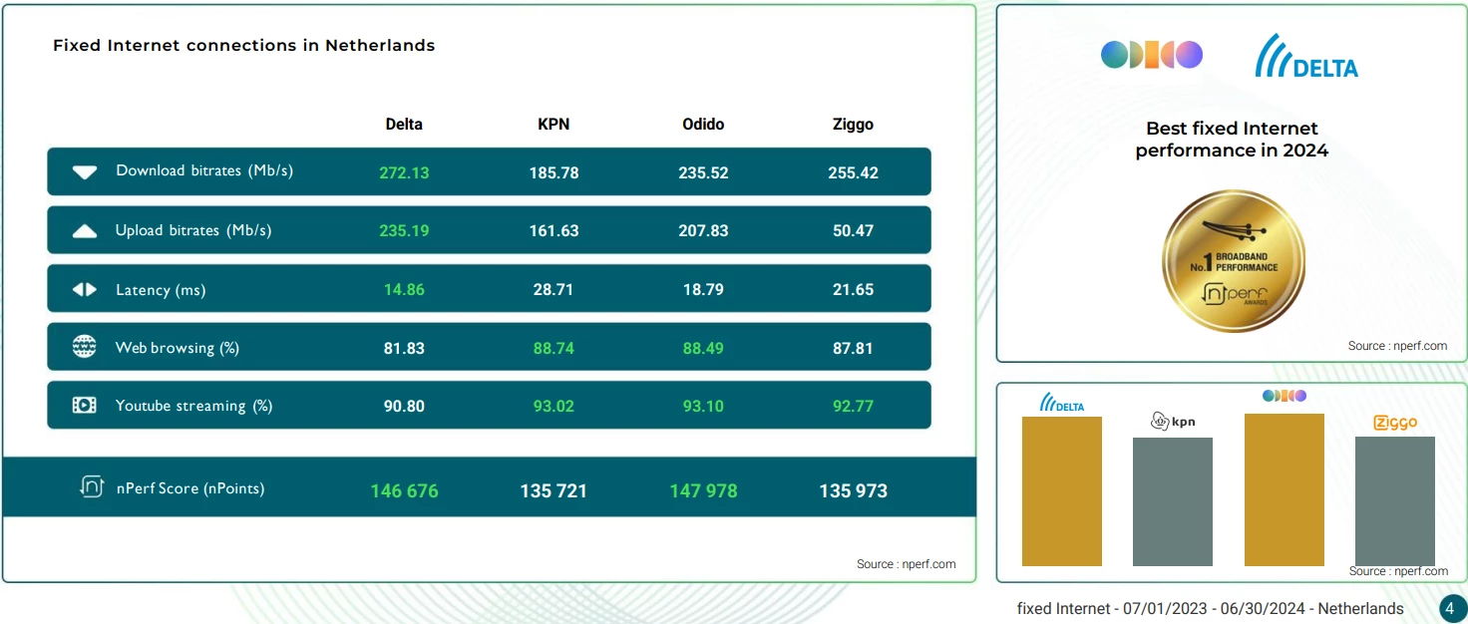
Task: Click the nPerf Score logo icon
Action: point(92,486)
